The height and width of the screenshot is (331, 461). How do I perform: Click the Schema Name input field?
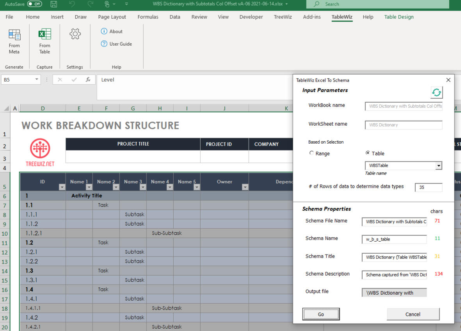click(394, 239)
